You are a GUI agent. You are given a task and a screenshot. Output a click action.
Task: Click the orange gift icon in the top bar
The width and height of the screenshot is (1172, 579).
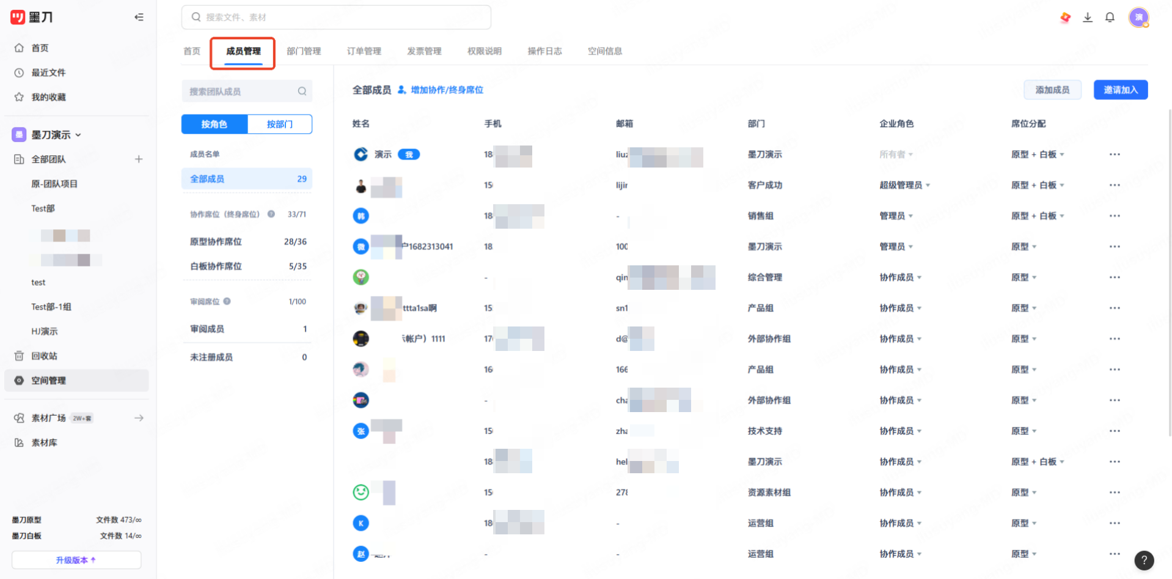(x=1065, y=17)
